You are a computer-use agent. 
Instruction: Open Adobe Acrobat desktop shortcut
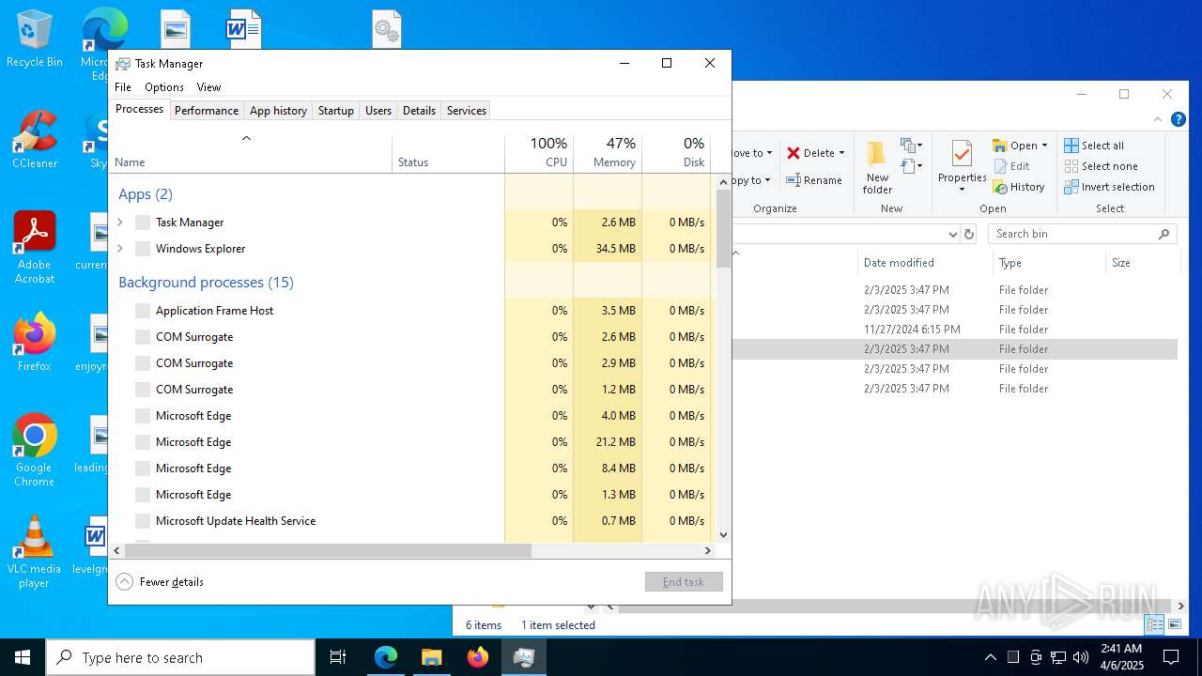click(34, 247)
